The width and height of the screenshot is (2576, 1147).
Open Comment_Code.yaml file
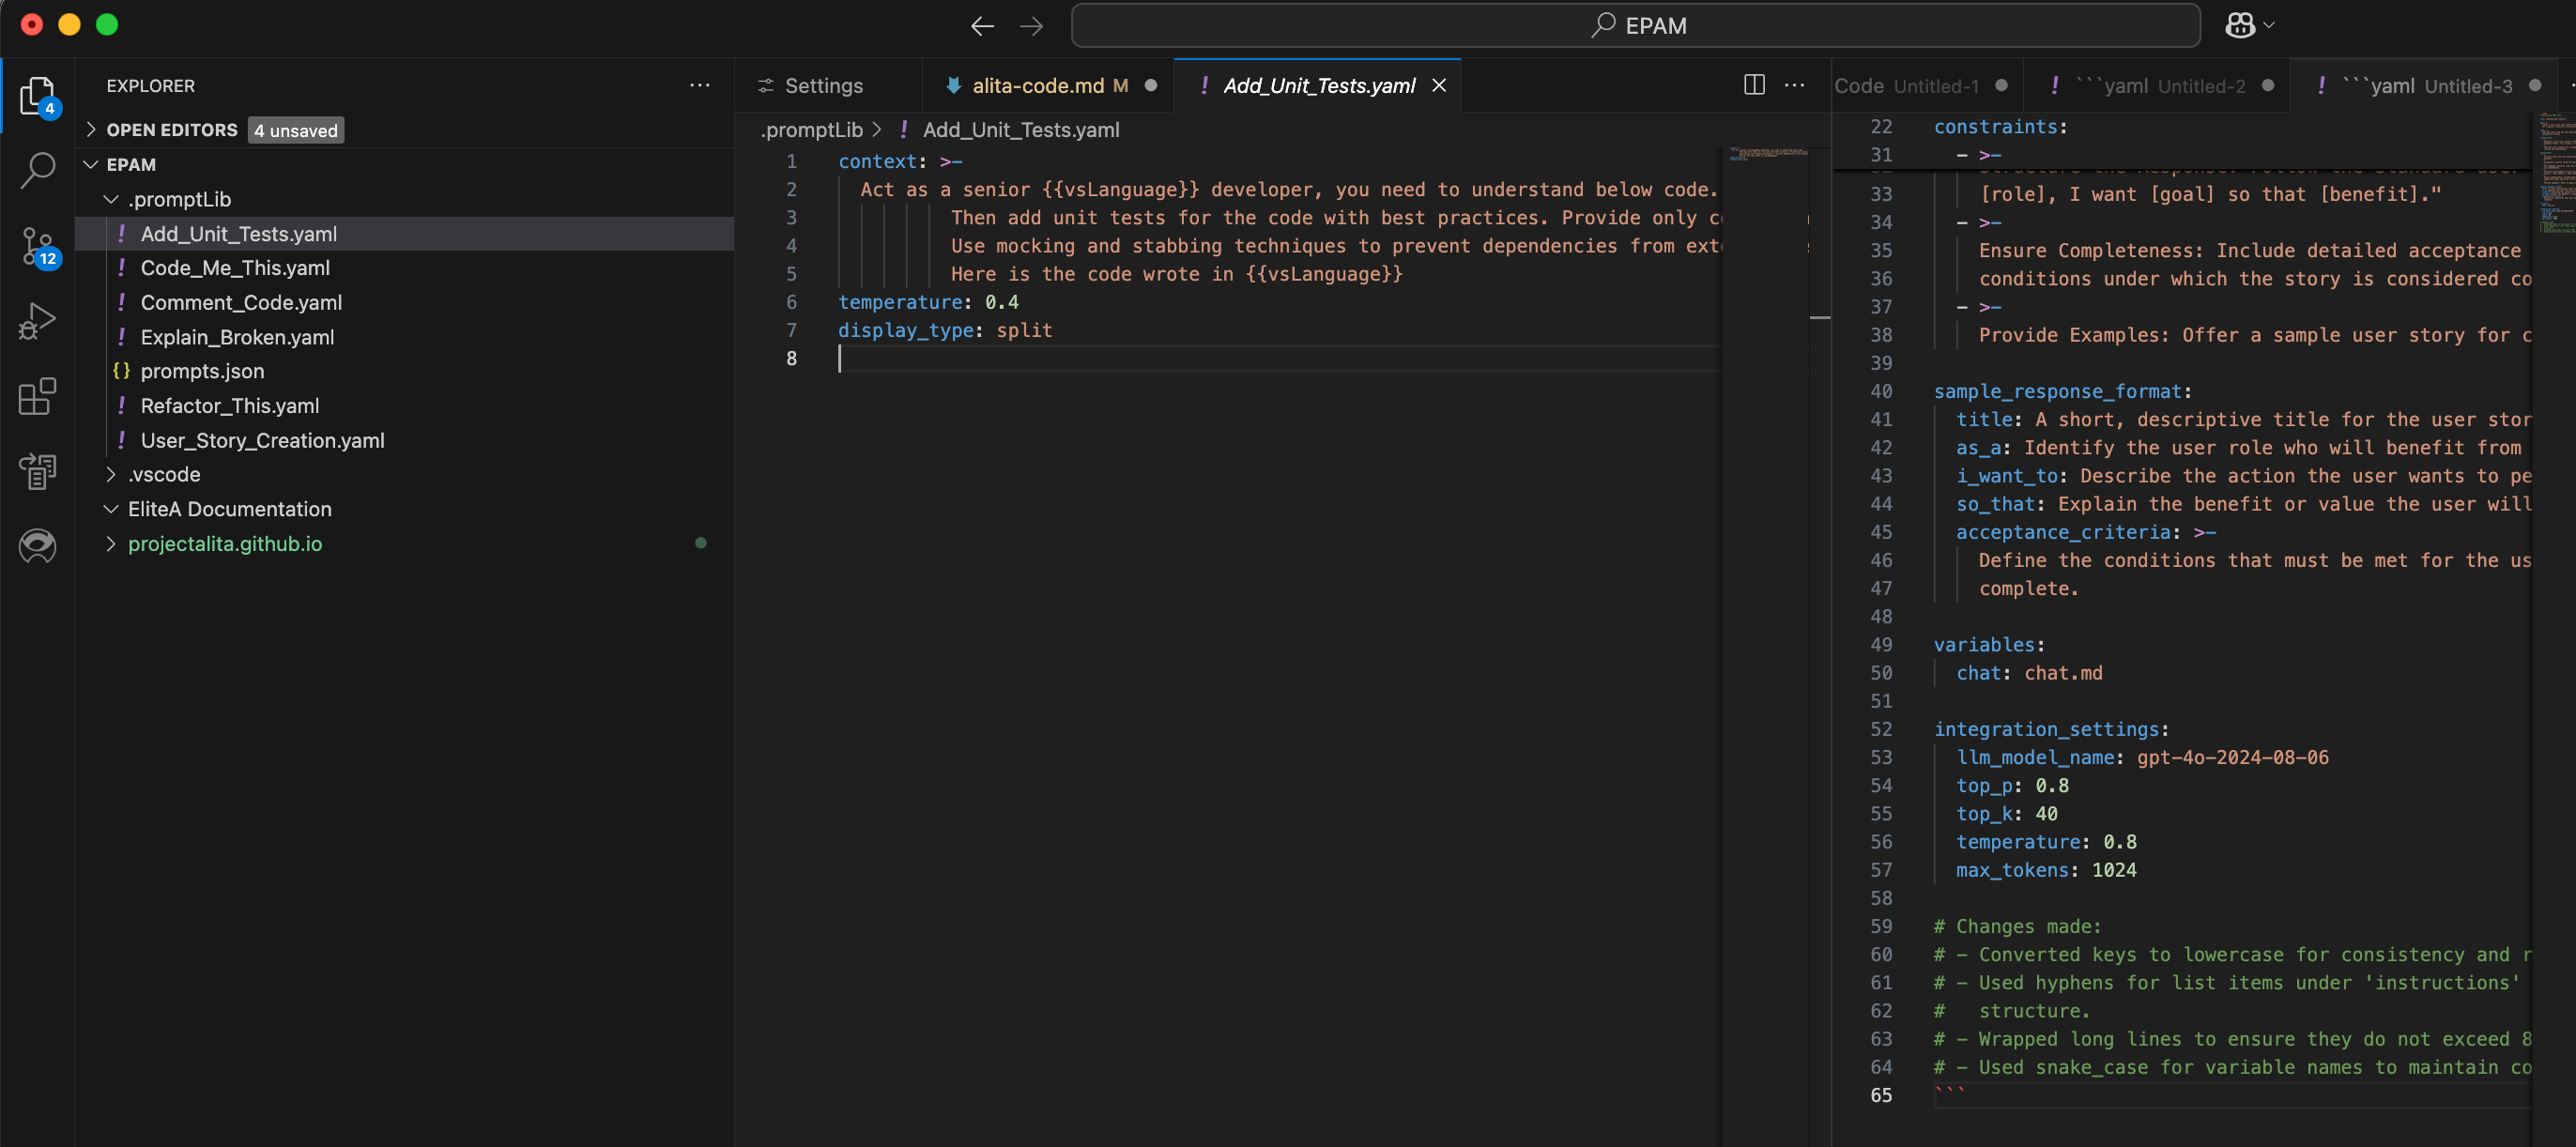(x=405, y=302)
